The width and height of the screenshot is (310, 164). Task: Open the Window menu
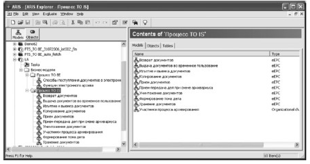[x=67, y=14]
